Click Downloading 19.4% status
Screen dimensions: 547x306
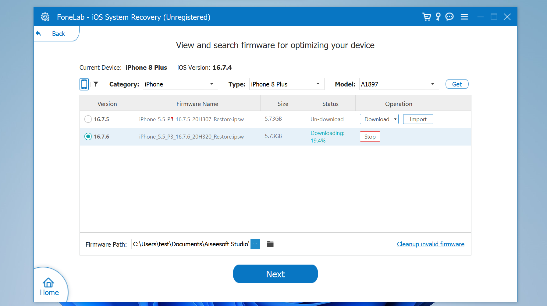tap(328, 137)
